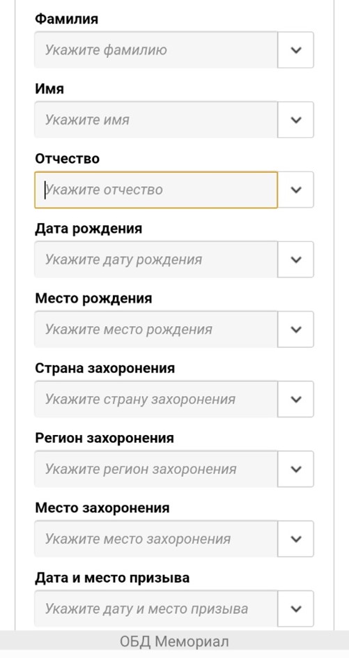
Task: Select the Укажите место захоронения field
Action: point(156,539)
